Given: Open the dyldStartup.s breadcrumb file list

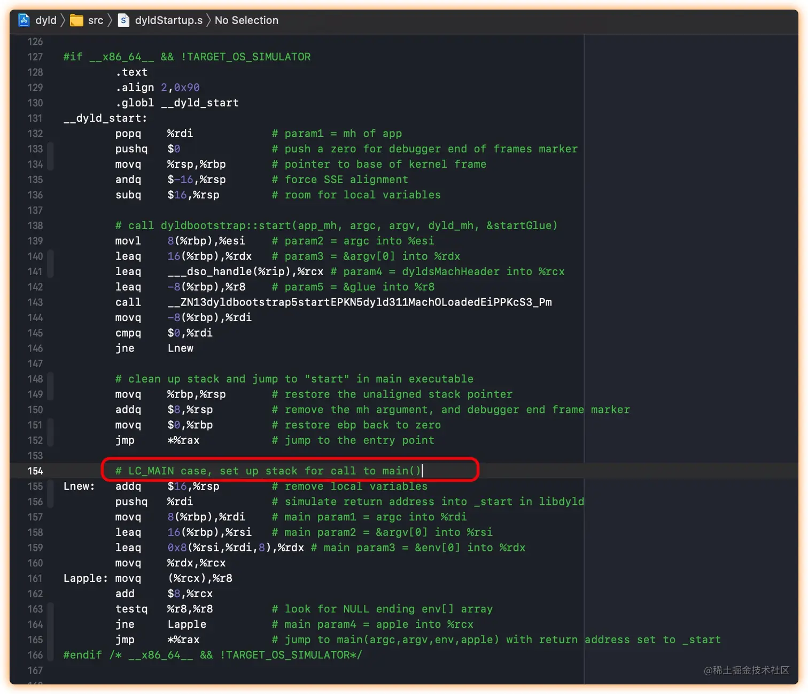Looking at the screenshot, I should click(x=169, y=20).
